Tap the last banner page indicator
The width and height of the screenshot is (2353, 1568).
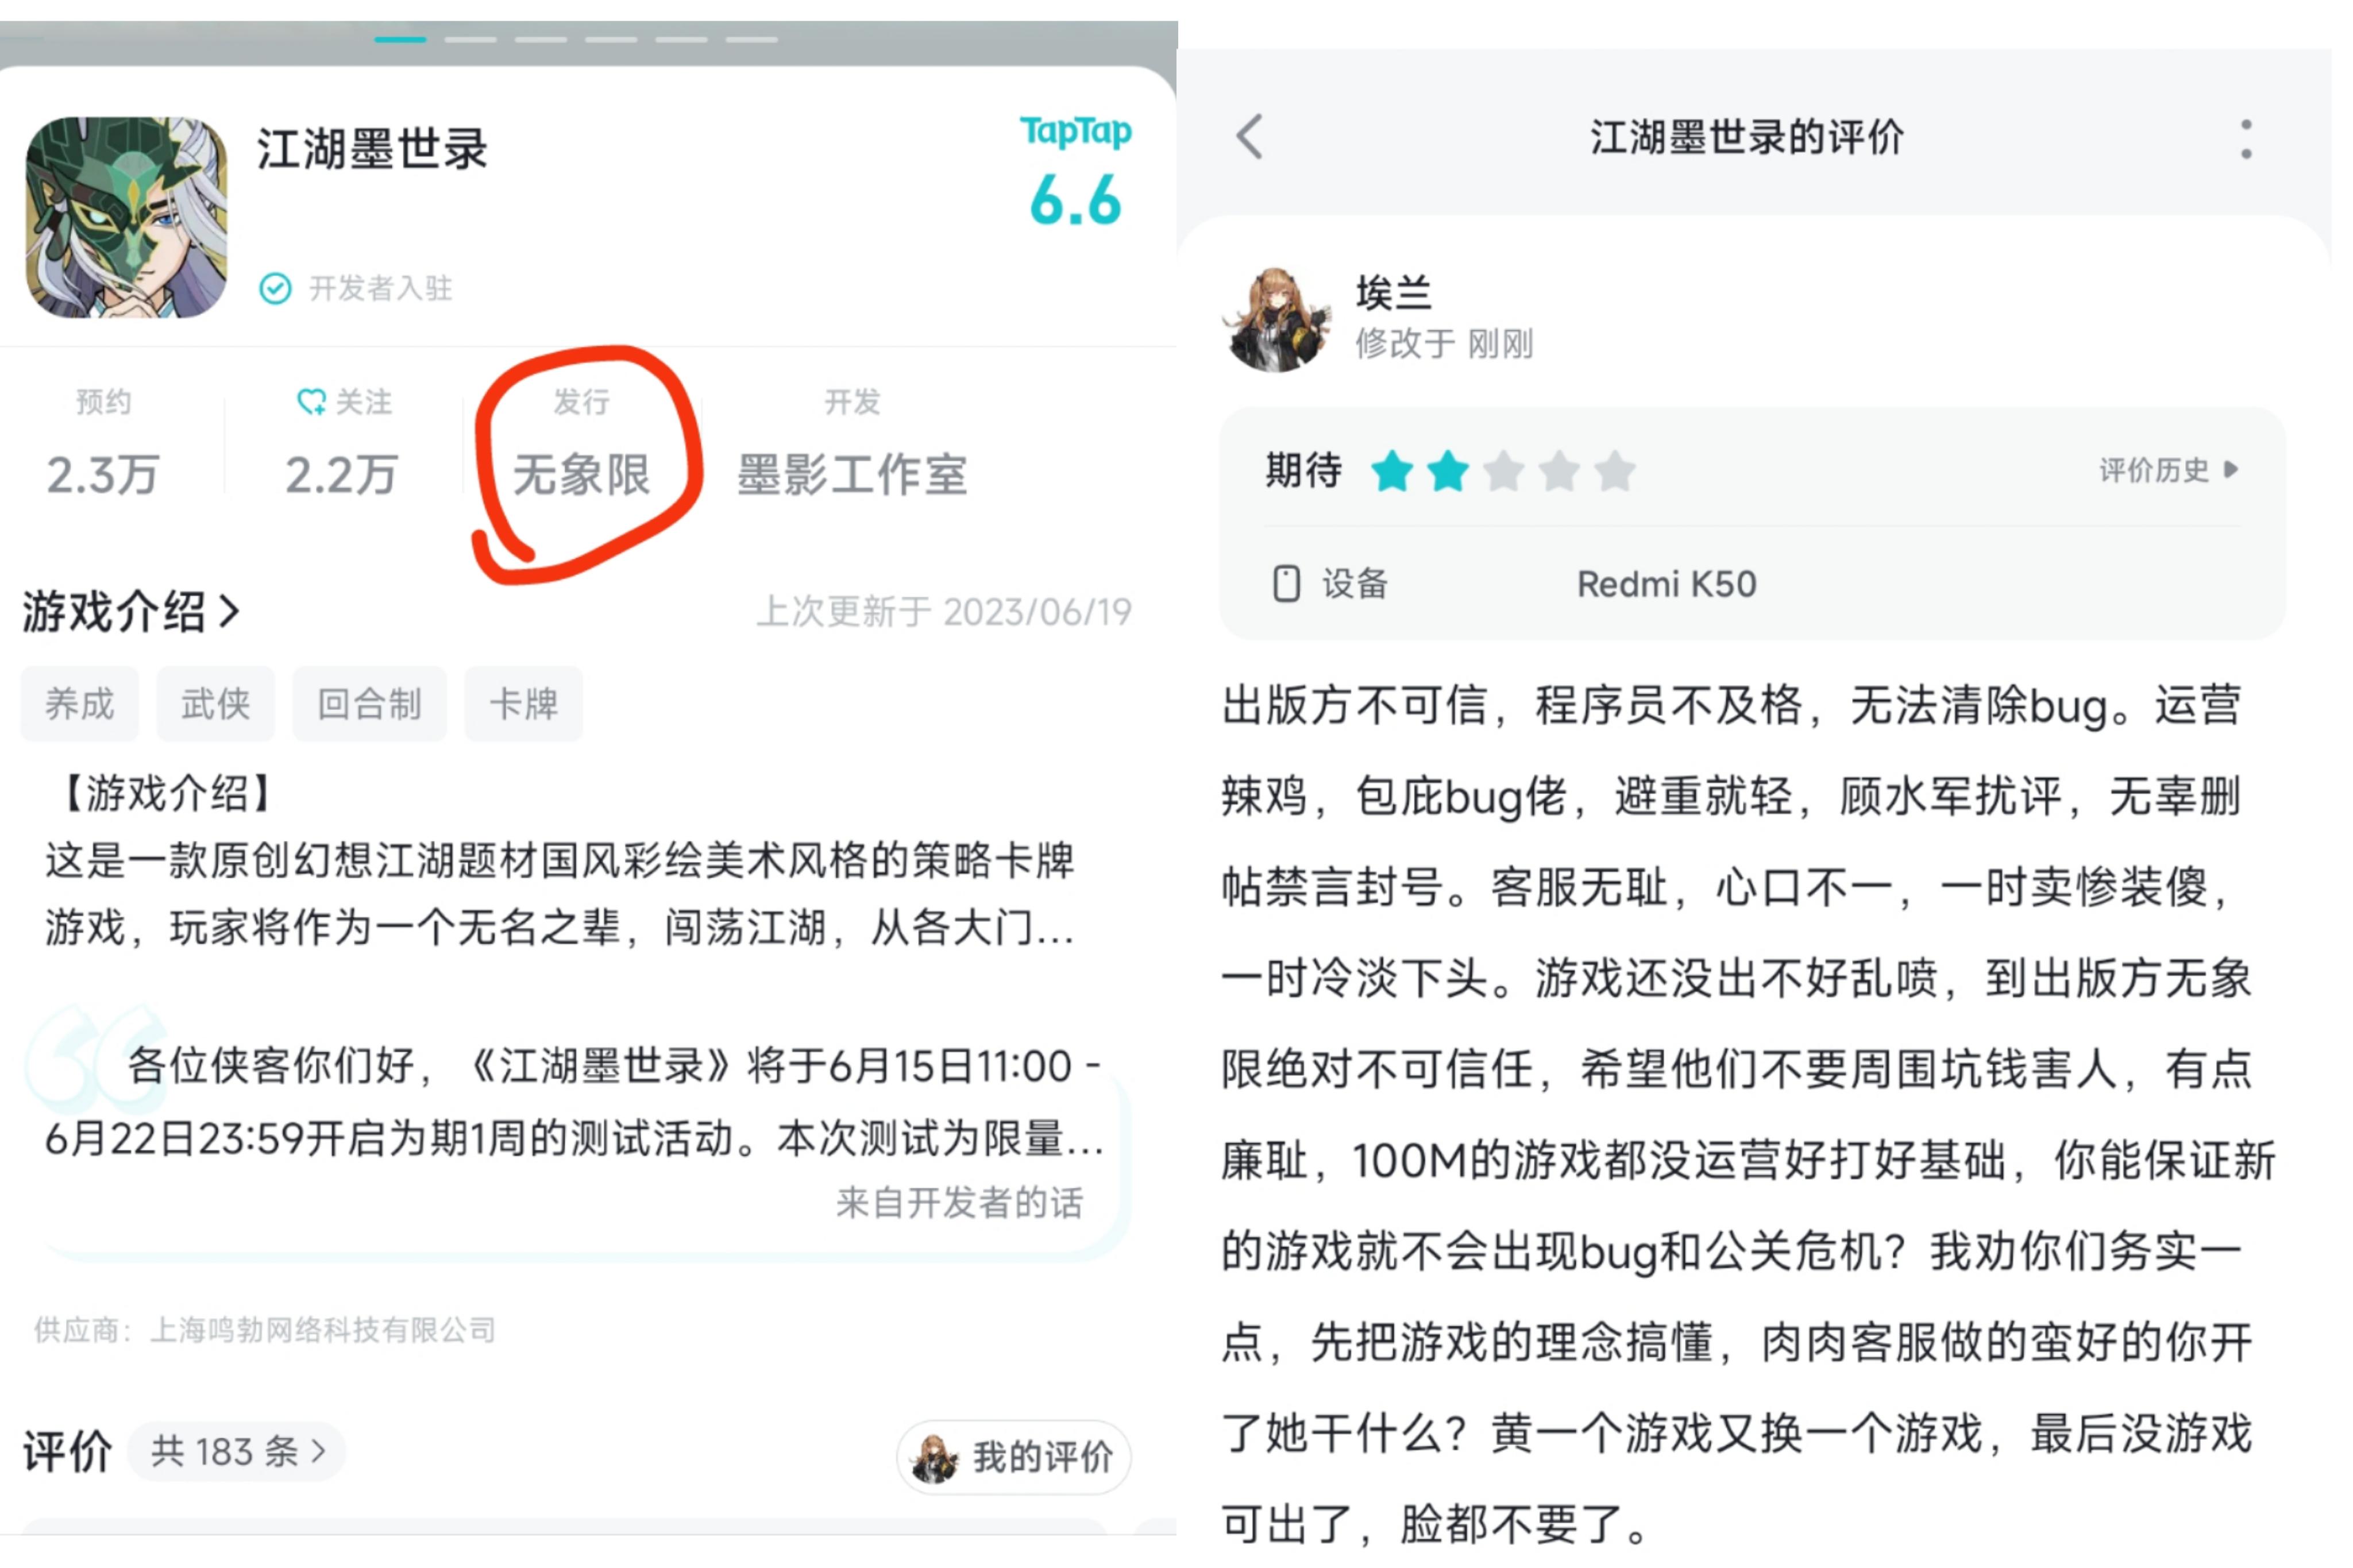pos(751,40)
